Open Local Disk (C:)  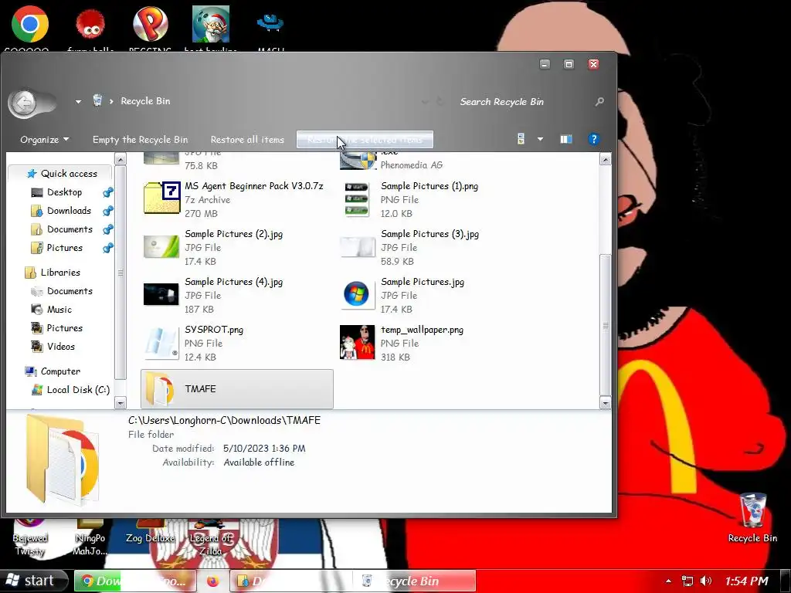[x=78, y=390]
